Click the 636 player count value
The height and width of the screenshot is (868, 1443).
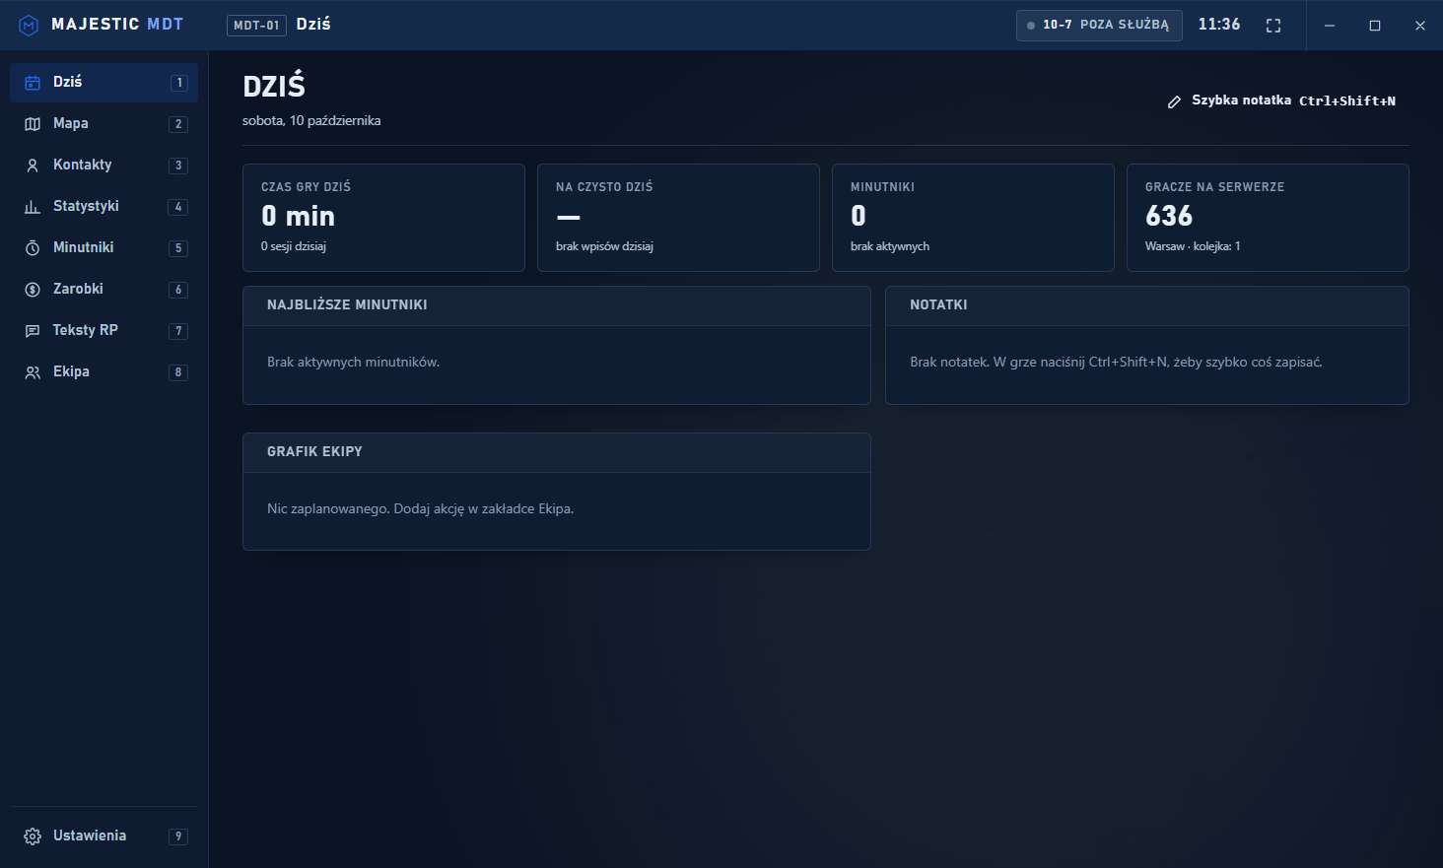coord(1169,216)
